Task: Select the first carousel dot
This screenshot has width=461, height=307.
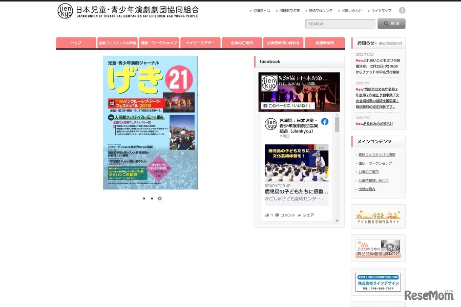Action: 143,199
